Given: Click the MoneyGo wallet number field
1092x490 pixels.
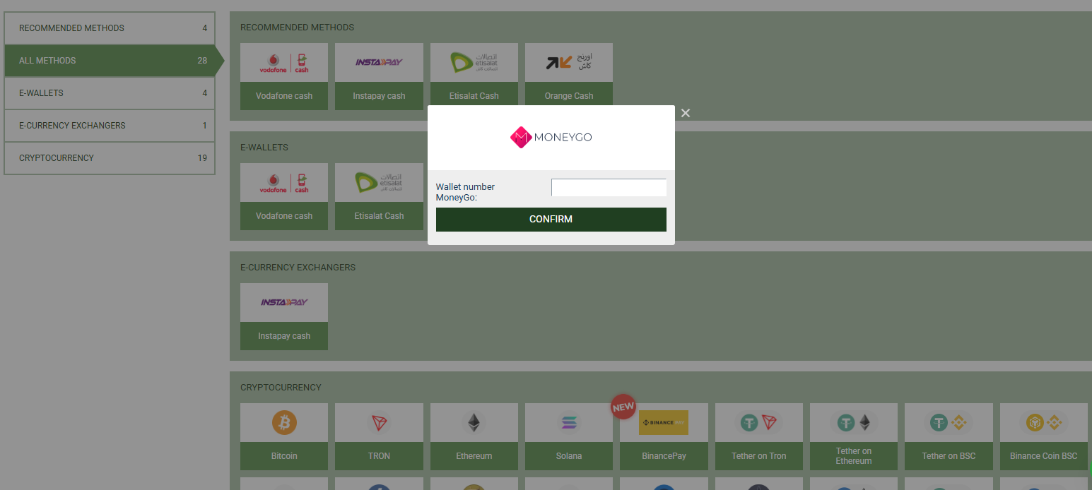Looking at the screenshot, I should click(609, 188).
